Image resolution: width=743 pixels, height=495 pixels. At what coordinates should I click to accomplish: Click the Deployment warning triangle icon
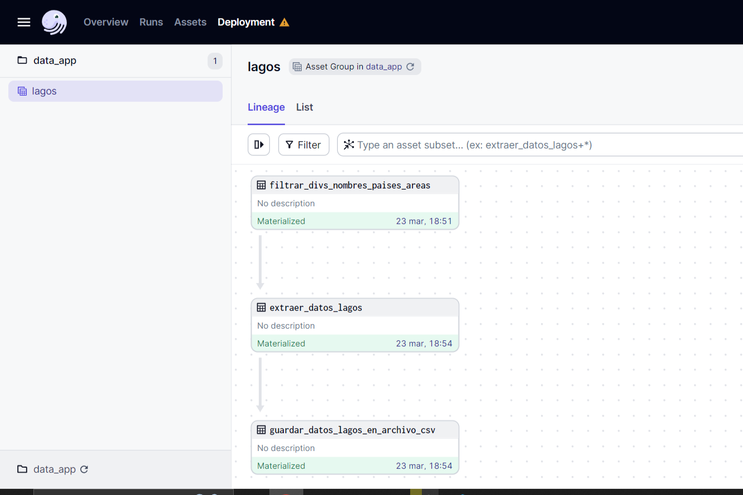coord(284,22)
